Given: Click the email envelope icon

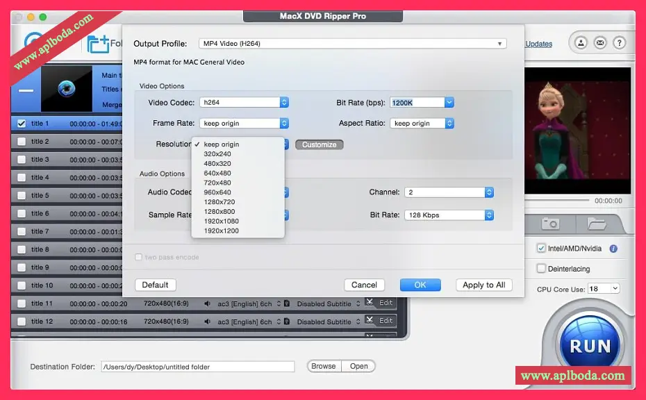Looking at the screenshot, I should (599, 43).
